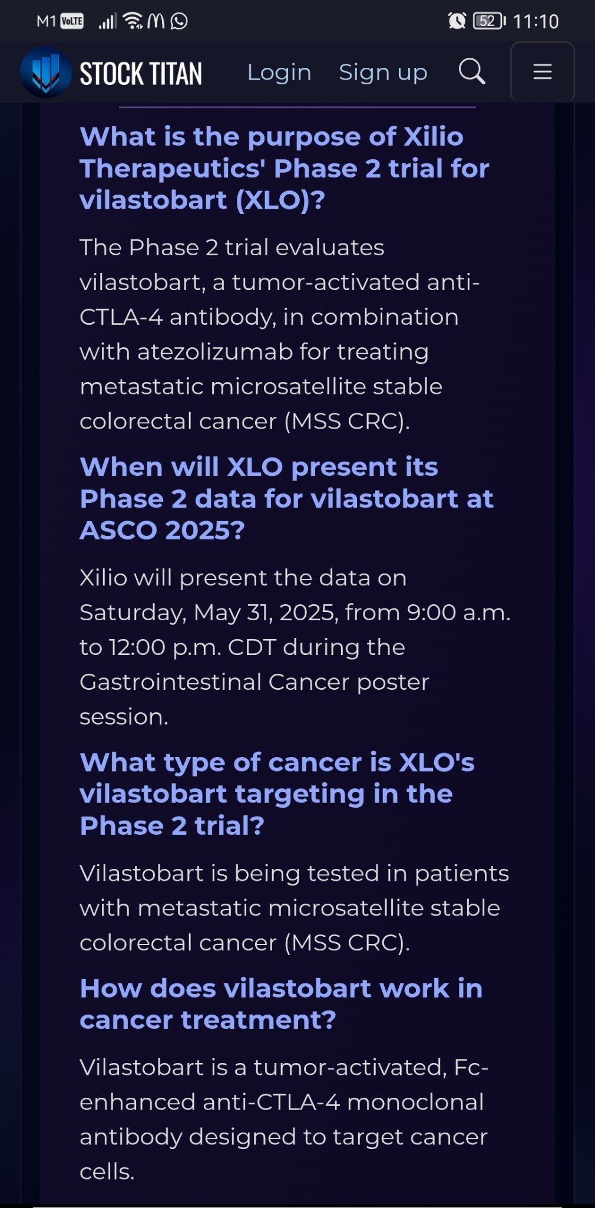Open the hamburger menu icon
The height and width of the screenshot is (1208, 595).
point(542,72)
